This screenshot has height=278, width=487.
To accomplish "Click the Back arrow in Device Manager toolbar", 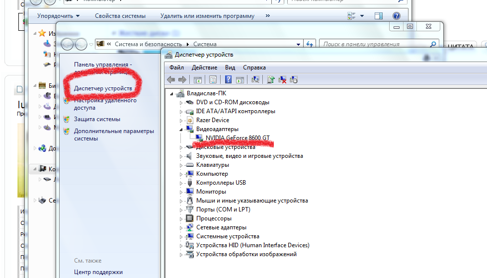I will point(171,80).
